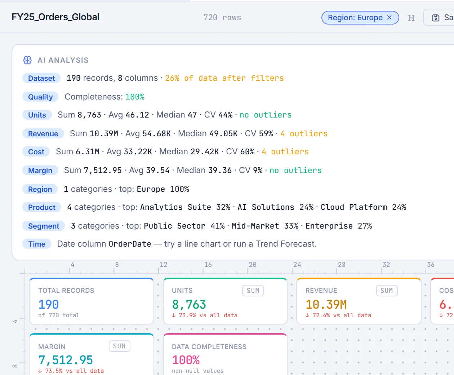Click "non-null values" on the Data Completeness card

coord(198,371)
